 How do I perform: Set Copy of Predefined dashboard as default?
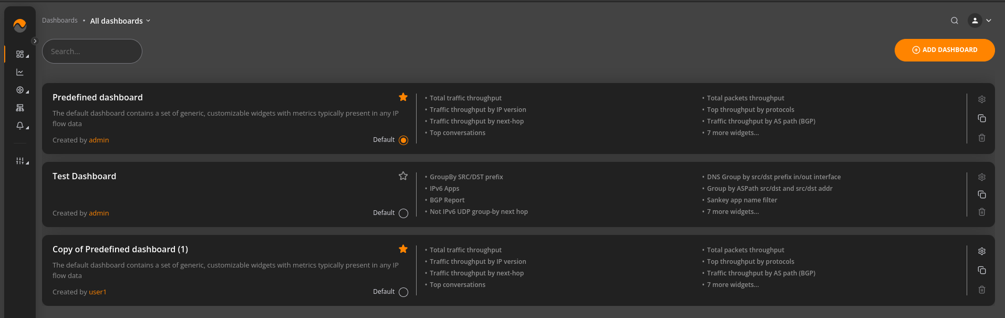pyautogui.click(x=403, y=292)
